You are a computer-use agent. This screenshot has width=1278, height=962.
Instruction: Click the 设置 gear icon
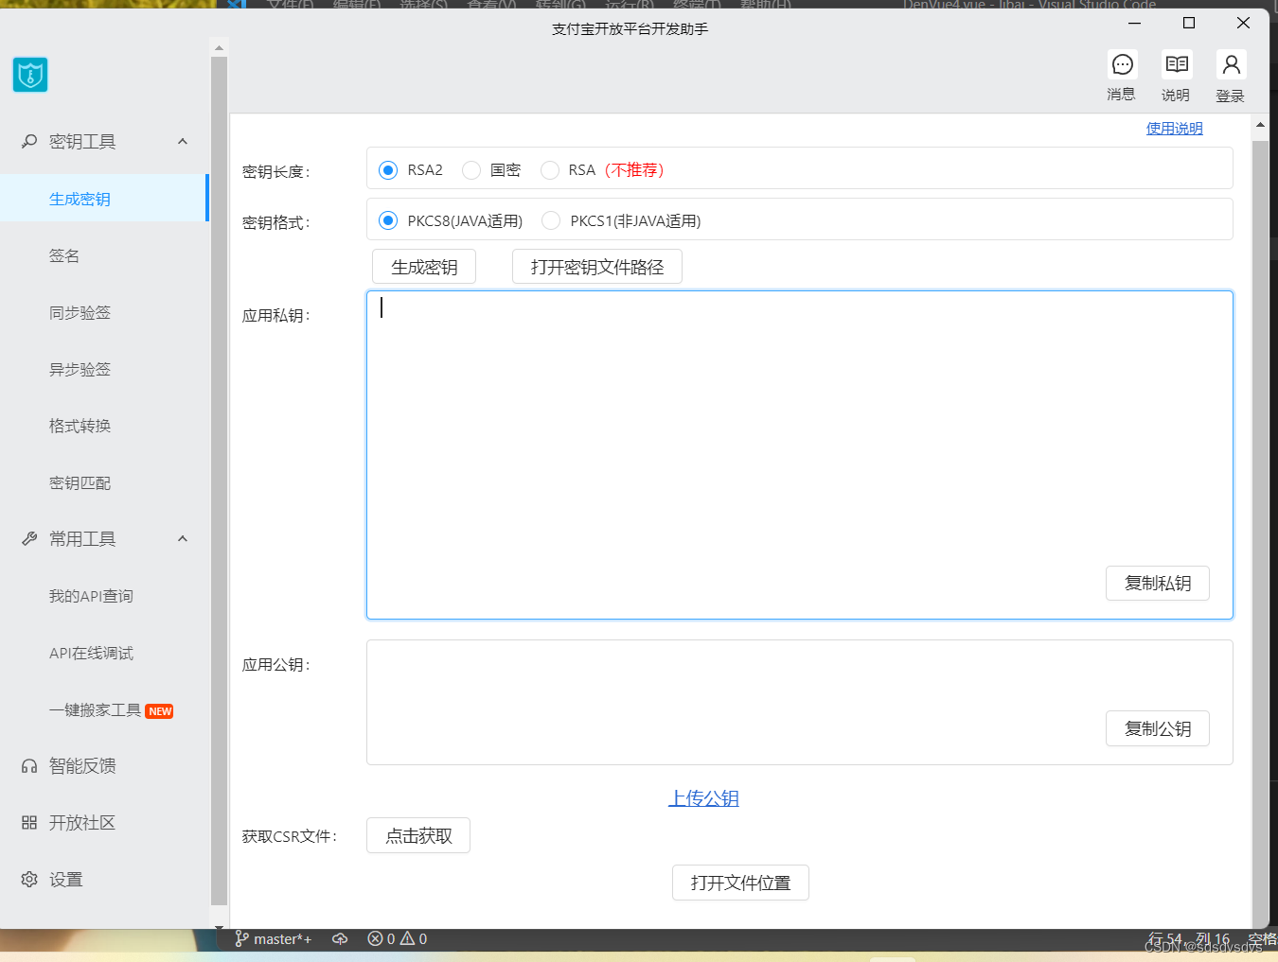click(x=29, y=880)
